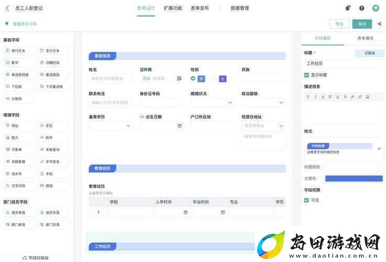Screen dimensions: 386x262
Task: Add a 复选框组 field
Action: (x=53, y=74)
